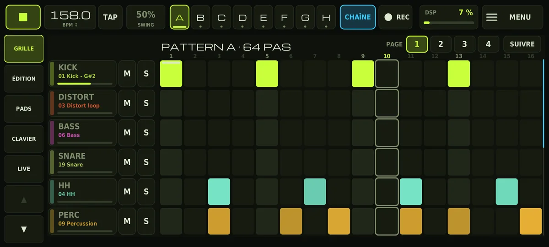
Task: Enable SNARE step 5
Action: click(267, 162)
